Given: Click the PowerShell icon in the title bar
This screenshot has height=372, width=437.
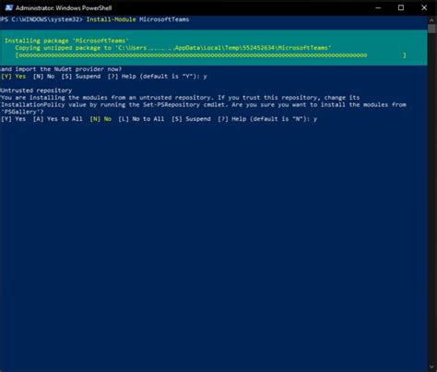Looking at the screenshot, I should pos(9,7).
